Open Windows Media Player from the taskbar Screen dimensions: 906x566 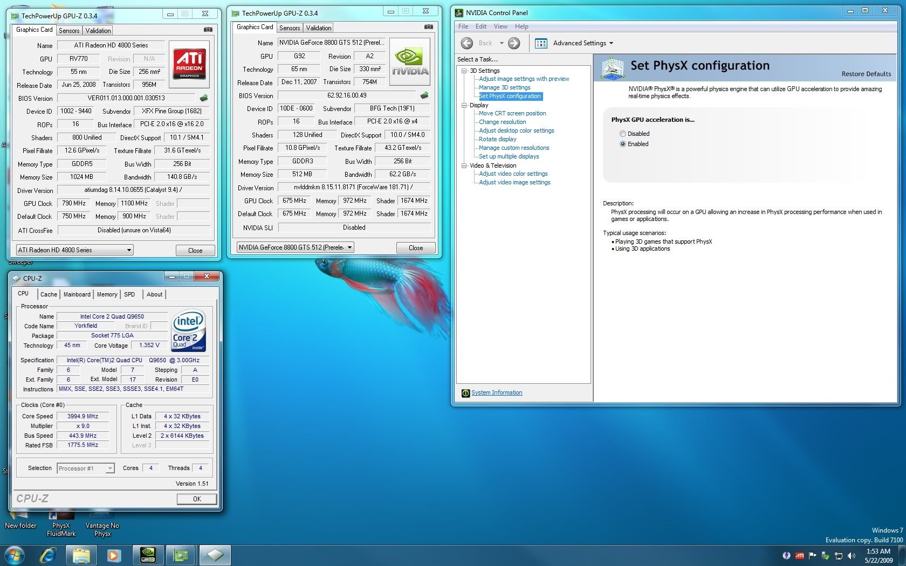[x=114, y=555]
